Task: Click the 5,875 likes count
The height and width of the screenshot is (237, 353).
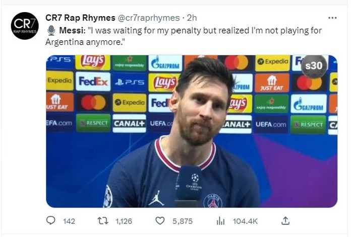Action: 182,221
